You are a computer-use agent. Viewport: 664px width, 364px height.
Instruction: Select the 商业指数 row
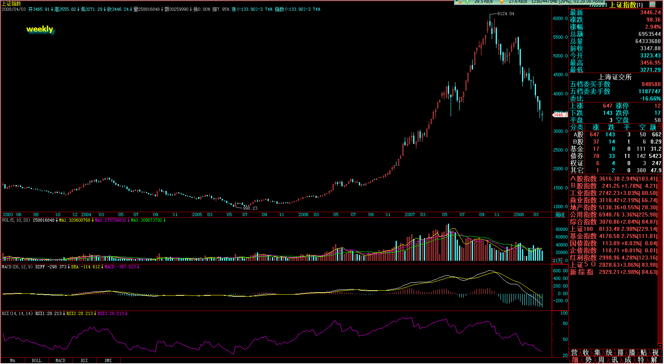point(614,200)
